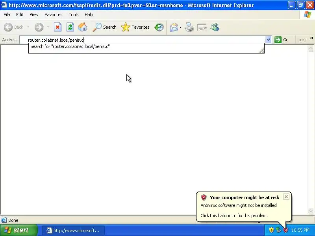Minimize the Internet Explorer window
This screenshot has height=236, width=315.
point(291,5)
